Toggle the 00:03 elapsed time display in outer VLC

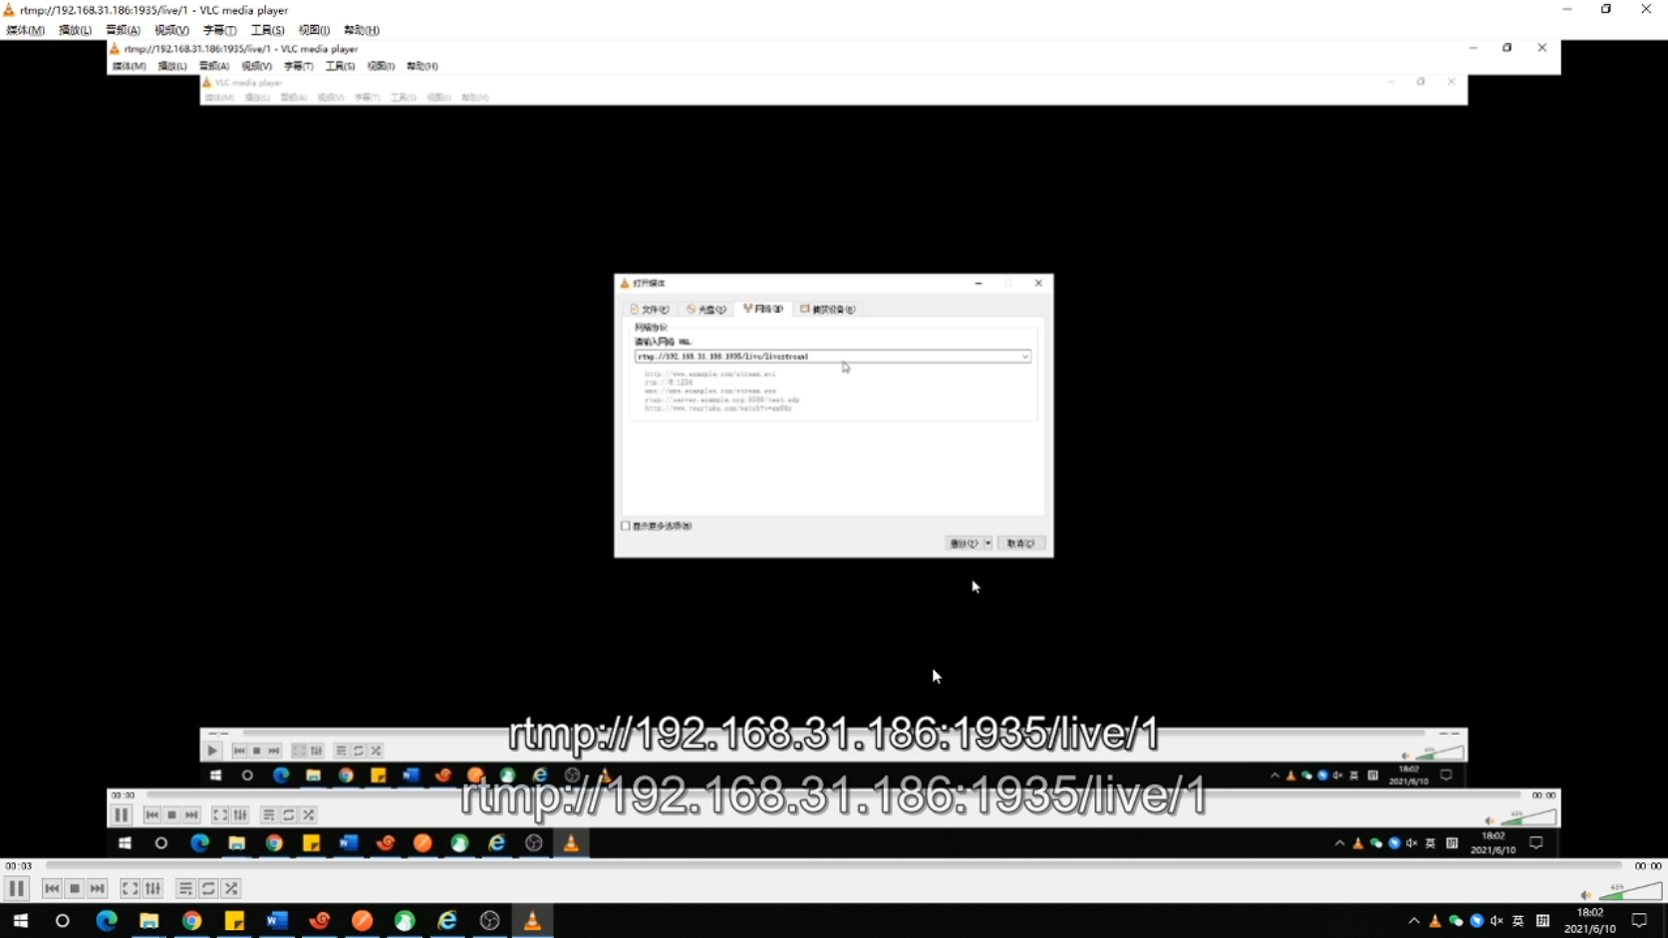(x=19, y=865)
